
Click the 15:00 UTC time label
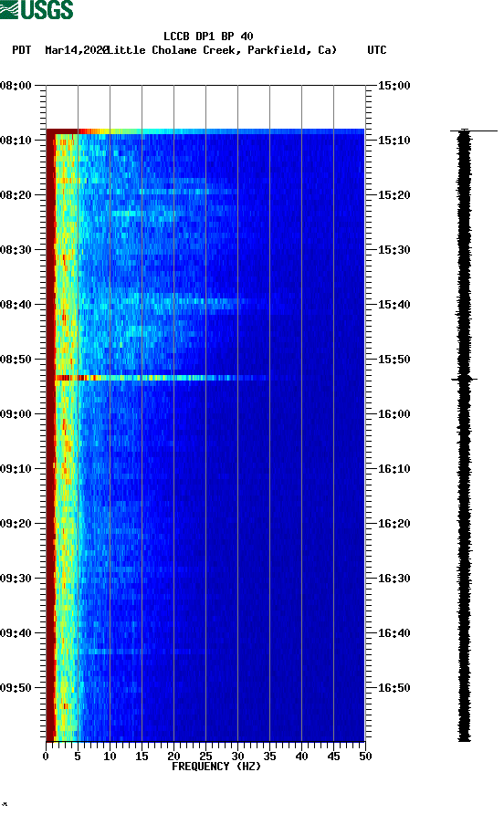[x=394, y=86]
